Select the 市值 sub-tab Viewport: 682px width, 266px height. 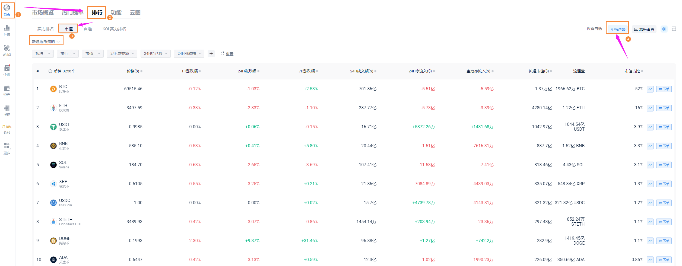point(69,29)
